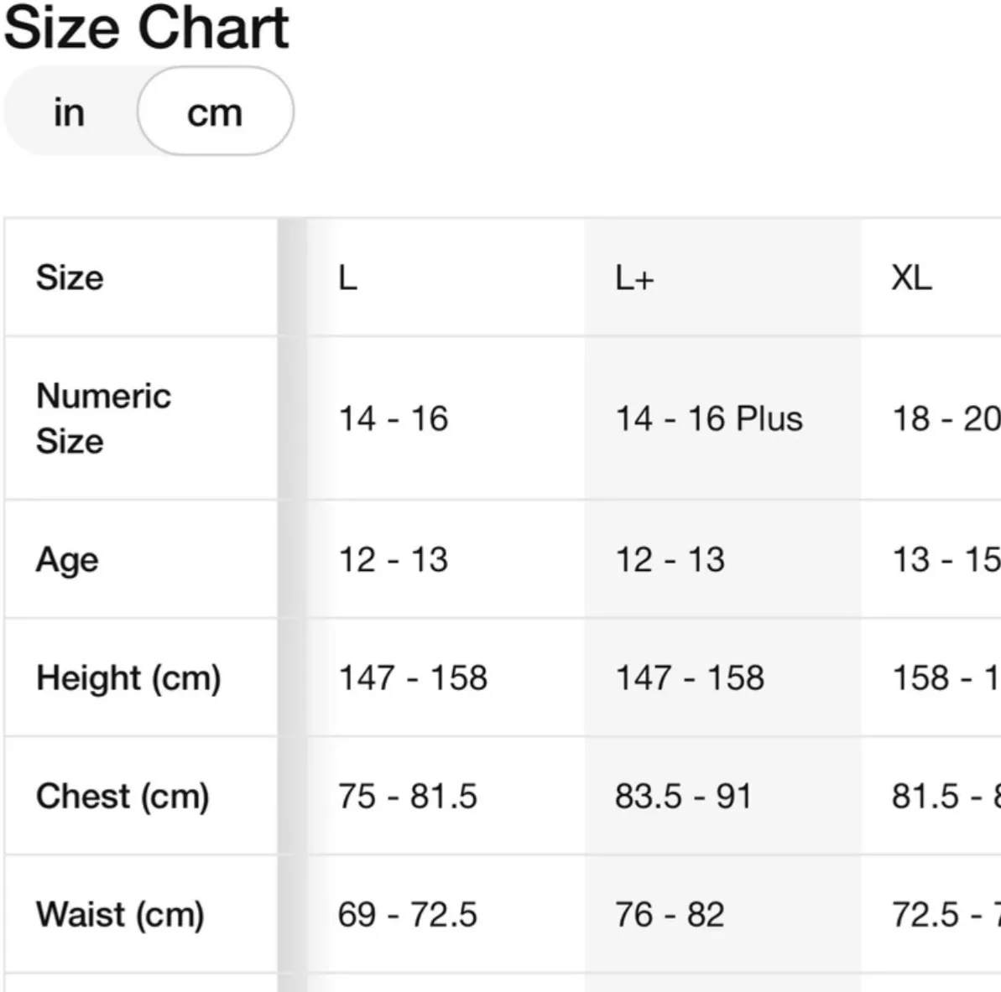Click the Size Chart heading
This screenshot has width=1001, height=992.
point(146,28)
